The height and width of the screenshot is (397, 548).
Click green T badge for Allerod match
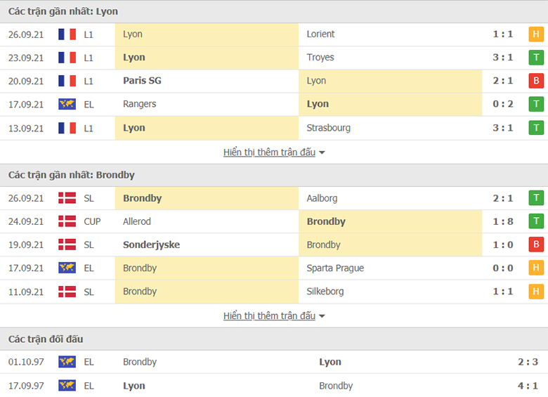pos(536,221)
